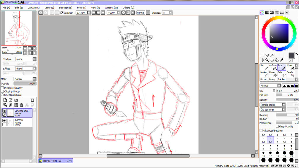Check the Clipping Group option
The width and height of the screenshot is (299, 168).
2,91
